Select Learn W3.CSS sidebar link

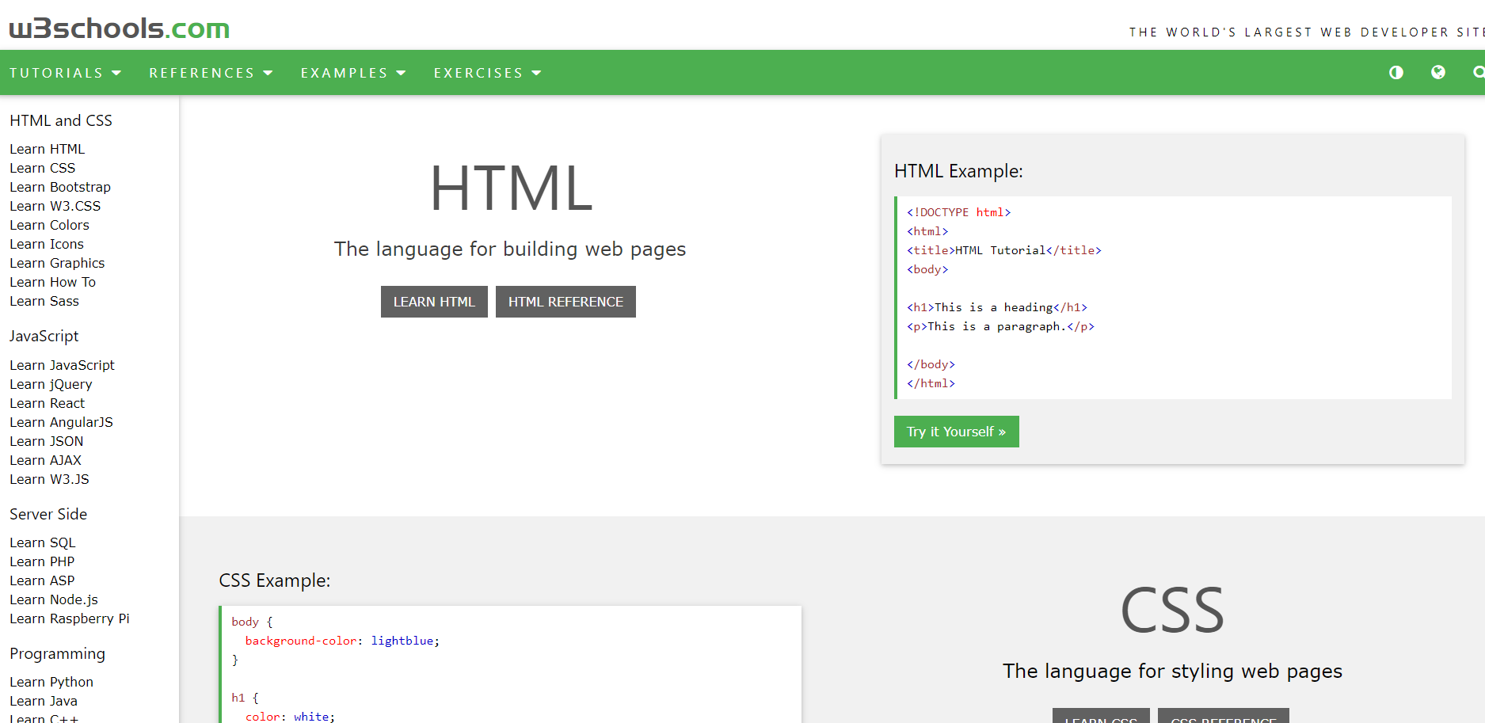55,206
